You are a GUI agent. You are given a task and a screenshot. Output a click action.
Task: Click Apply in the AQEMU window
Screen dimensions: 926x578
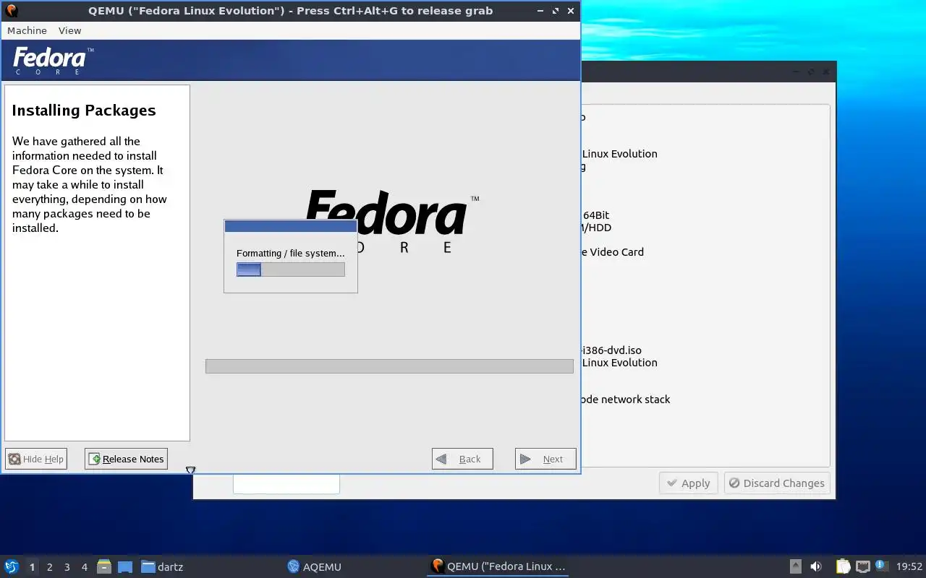point(687,483)
